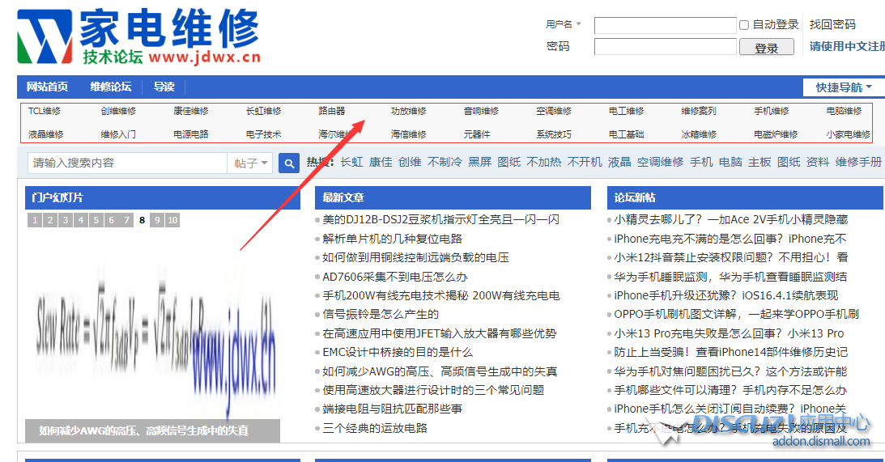
Task: Switch to slide 9 in slideshow pager
Action: tap(157, 220)
